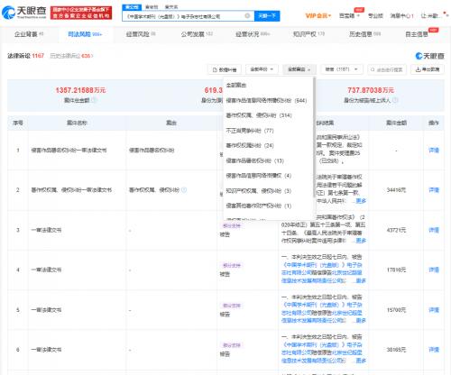Expand row 5 judgment text via 更多
The height and width of the screenshot is (375, 451).
(361, 320)
